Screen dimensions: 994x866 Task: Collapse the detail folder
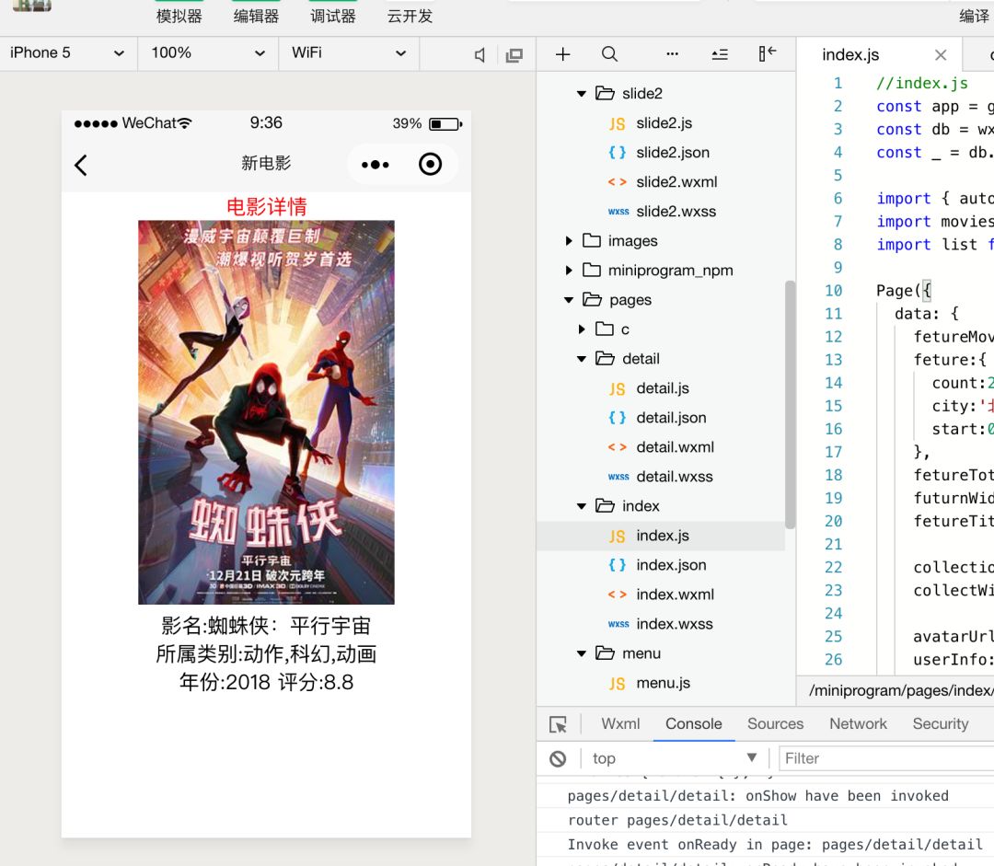point(582,359)
